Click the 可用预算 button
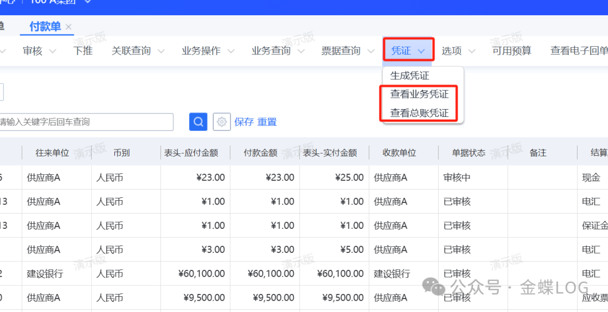Screen dimensions: 608x312 (512, 51)
